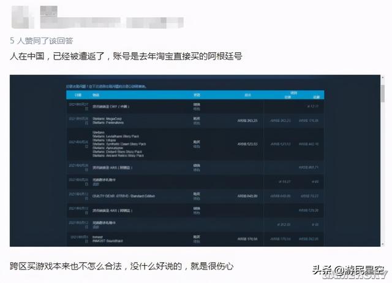Click the '5 人赞同了该回答' upvote count
The width and height of the screenshot is (392, 283).
tap(41, 40)
